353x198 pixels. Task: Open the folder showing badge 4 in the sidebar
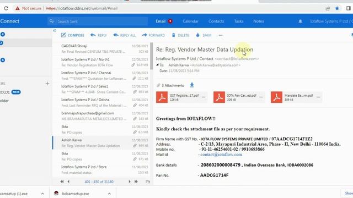point(3,34)
